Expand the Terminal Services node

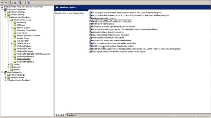pos(12,44)
